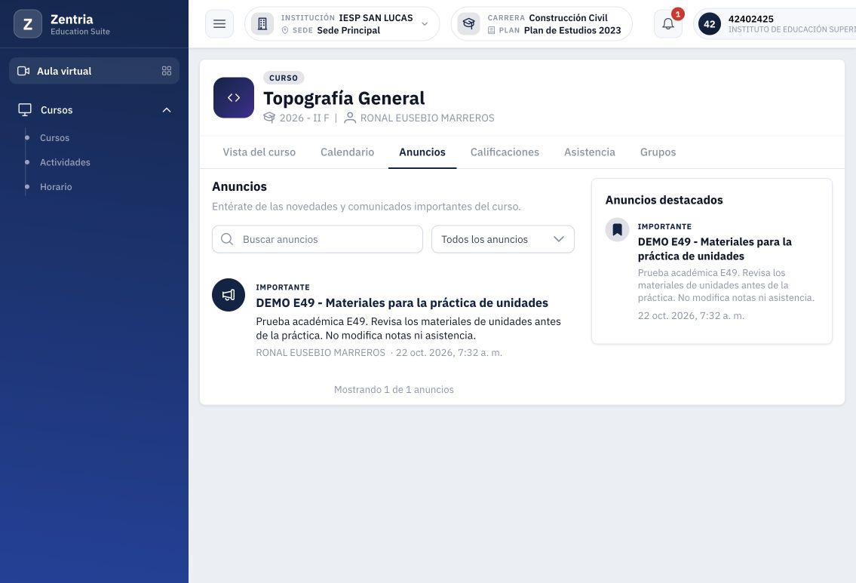Click the Mostrando 1 de 1 anuncios text
This screenshot has width=856, height=583.
pyautogui.click(x=394, y=390)
